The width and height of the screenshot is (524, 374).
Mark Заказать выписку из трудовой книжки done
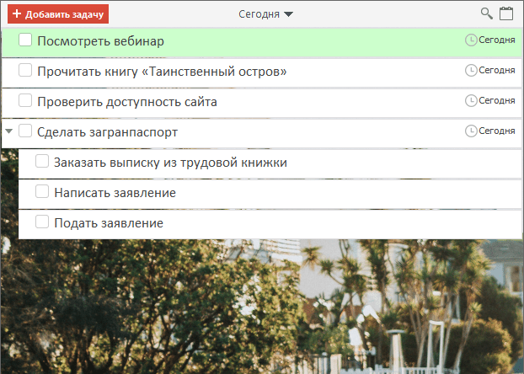[x=42, y=161]
